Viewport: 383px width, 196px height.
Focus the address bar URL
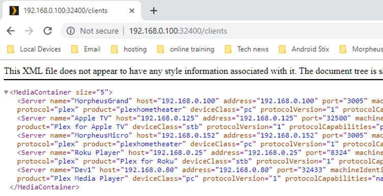pyautogui.click(x=178, y=31)
